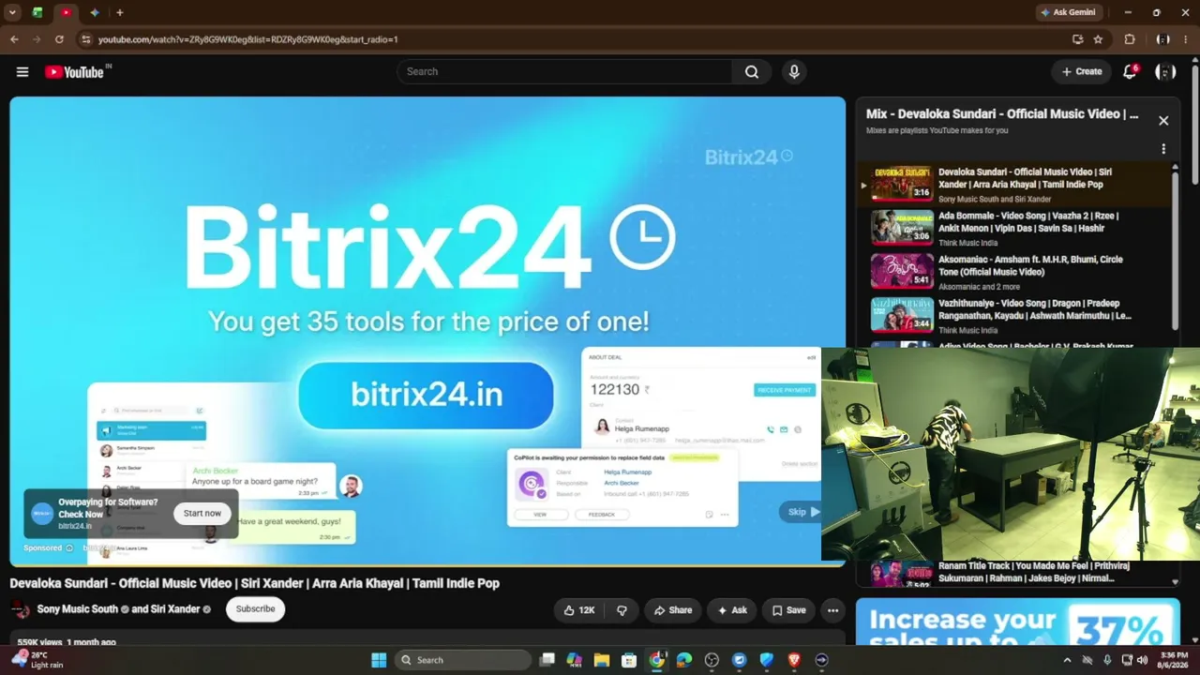
Task: Open Microsoft Store from the taskbar
Action: [x=629, y=660]
